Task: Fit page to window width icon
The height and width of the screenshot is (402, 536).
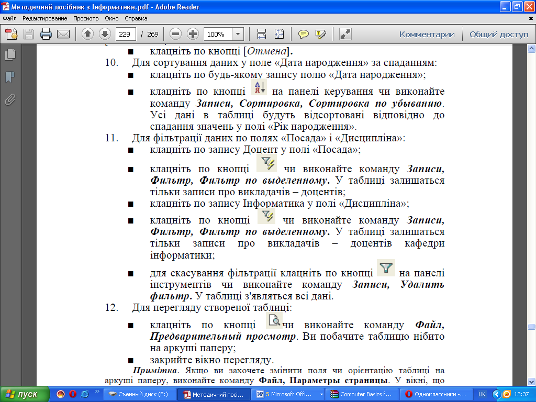Action: (262, 34)
